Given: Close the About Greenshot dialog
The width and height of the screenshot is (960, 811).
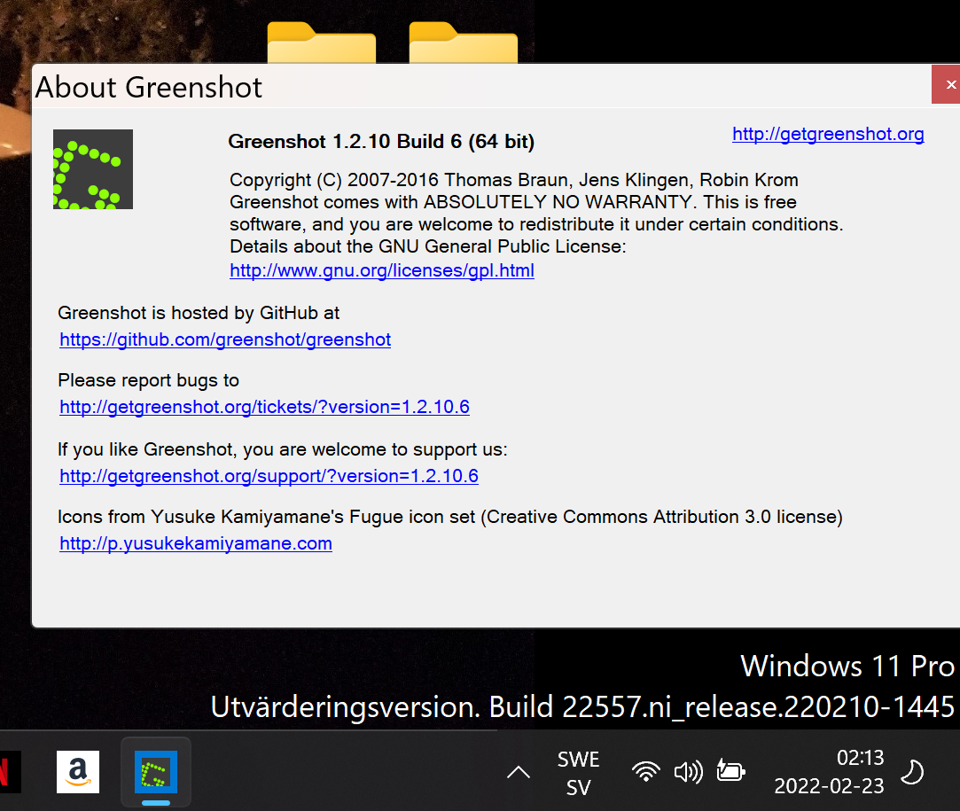Looking at the screenshot, I should 949,84.
